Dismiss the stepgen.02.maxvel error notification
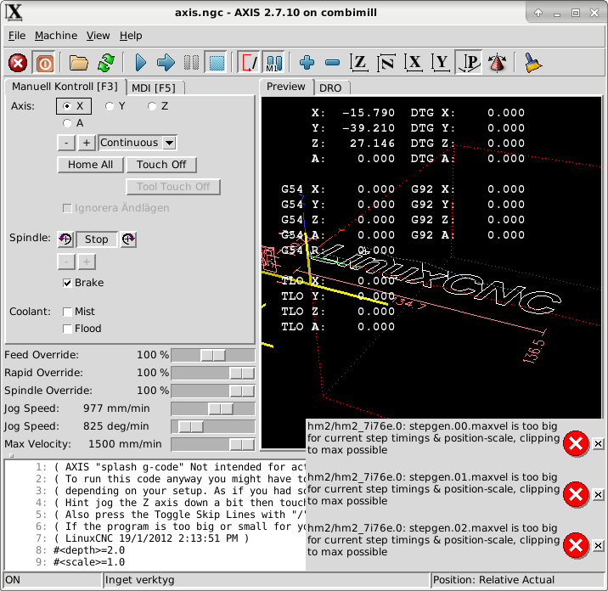This screenshot has height=591, width=608. click(598, 546)
